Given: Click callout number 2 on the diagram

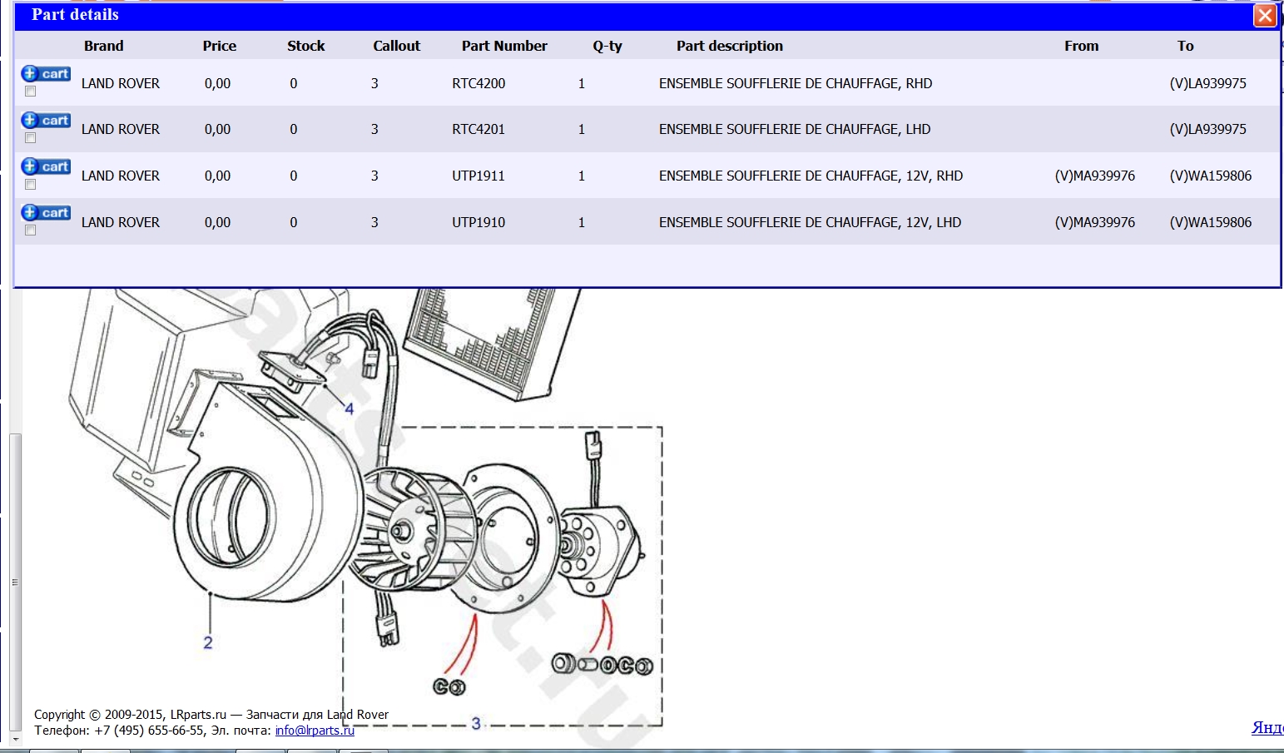Looking at the screenshot, I should pyautogui.click(x=208, y=642).
